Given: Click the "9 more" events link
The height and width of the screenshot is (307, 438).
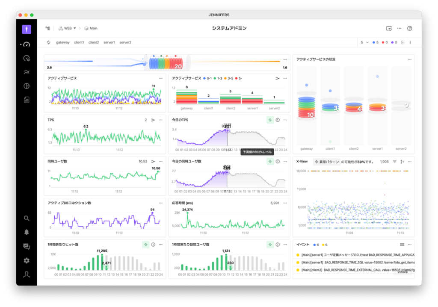Looking at the screenshot, I should [x=402, y=272].
